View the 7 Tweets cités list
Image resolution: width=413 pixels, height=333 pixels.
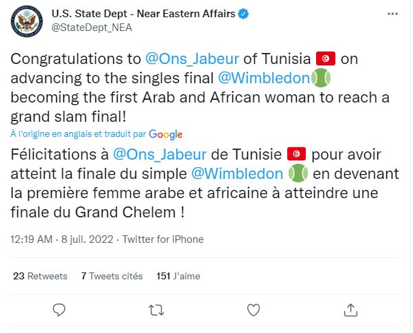click(x=111, y=276)
